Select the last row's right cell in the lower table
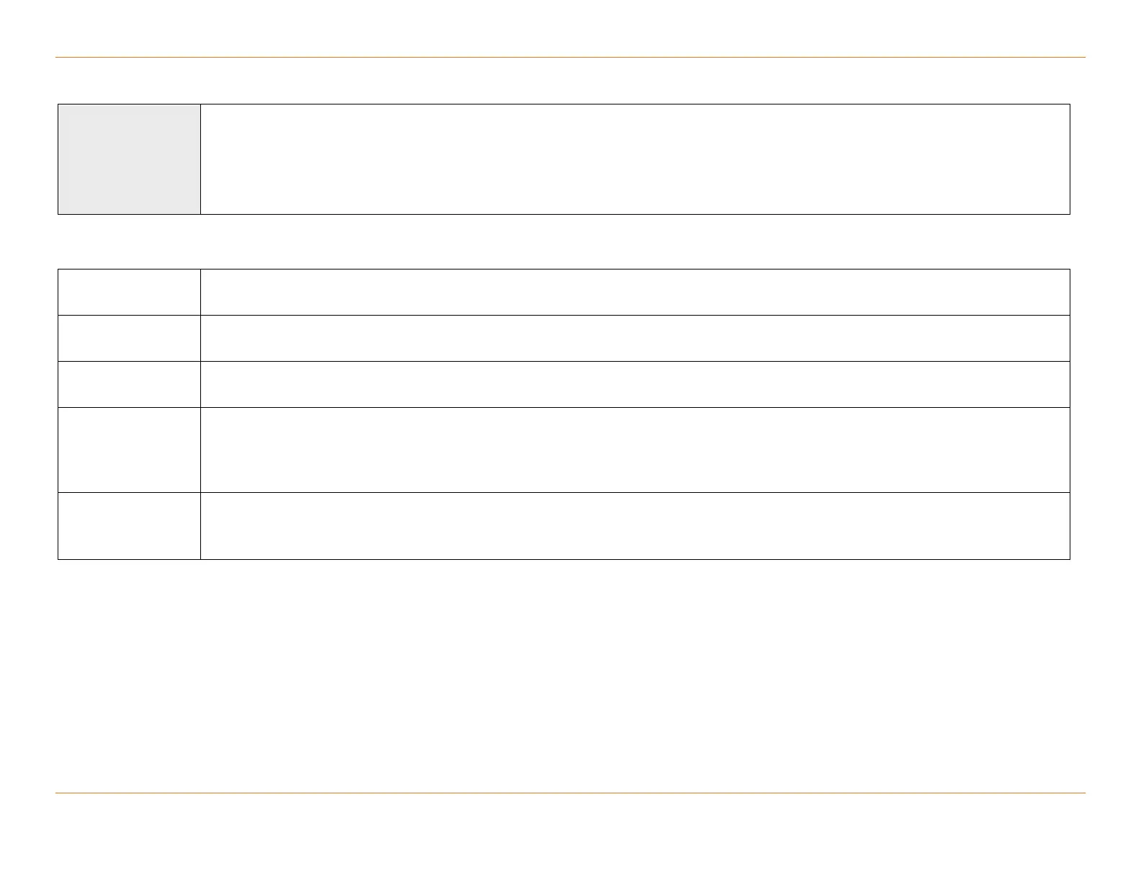The height and width of the screenshot is (882, 1141). [635, 526]
